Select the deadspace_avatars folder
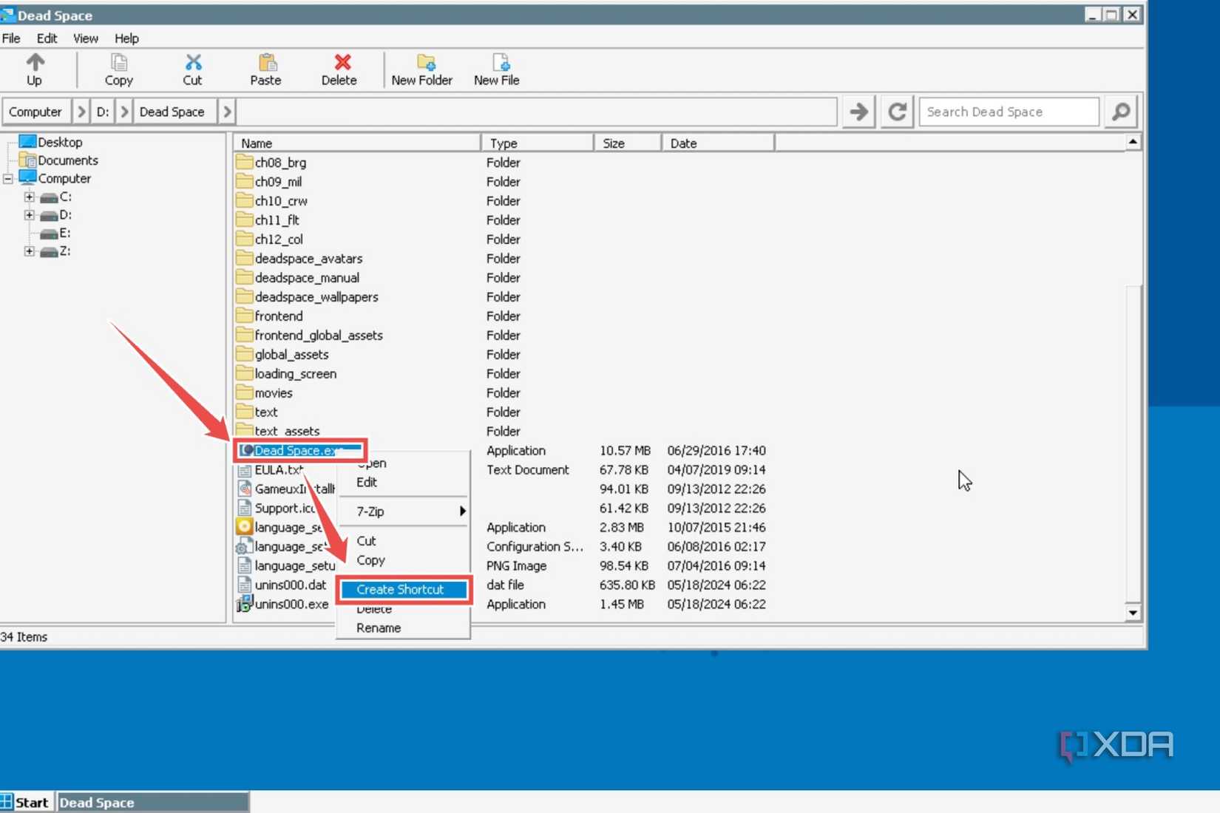 click(x=299, y=259)
